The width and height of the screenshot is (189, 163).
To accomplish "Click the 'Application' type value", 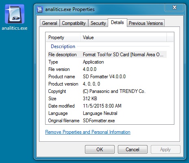I will [x=93, y=62].
